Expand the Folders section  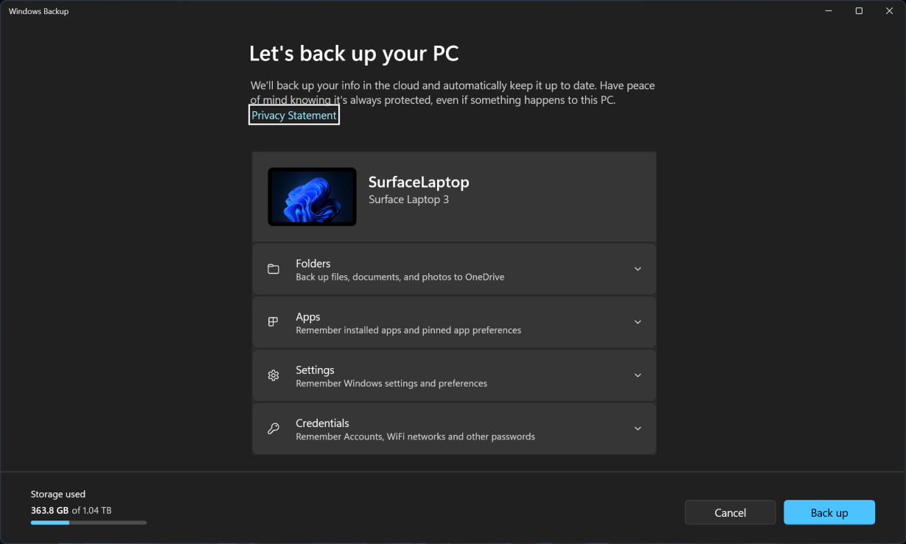[x=638, y=269]
